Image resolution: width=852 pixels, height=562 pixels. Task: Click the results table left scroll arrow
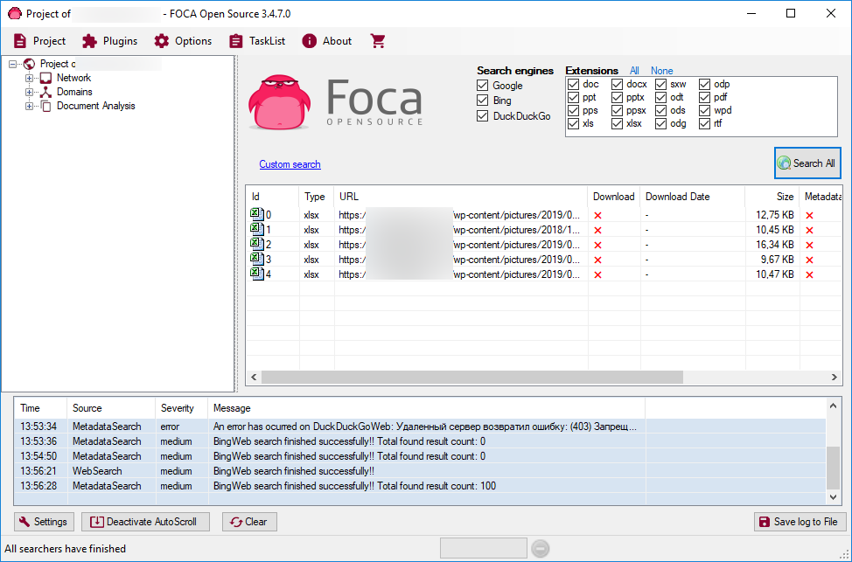coord(254,377)
